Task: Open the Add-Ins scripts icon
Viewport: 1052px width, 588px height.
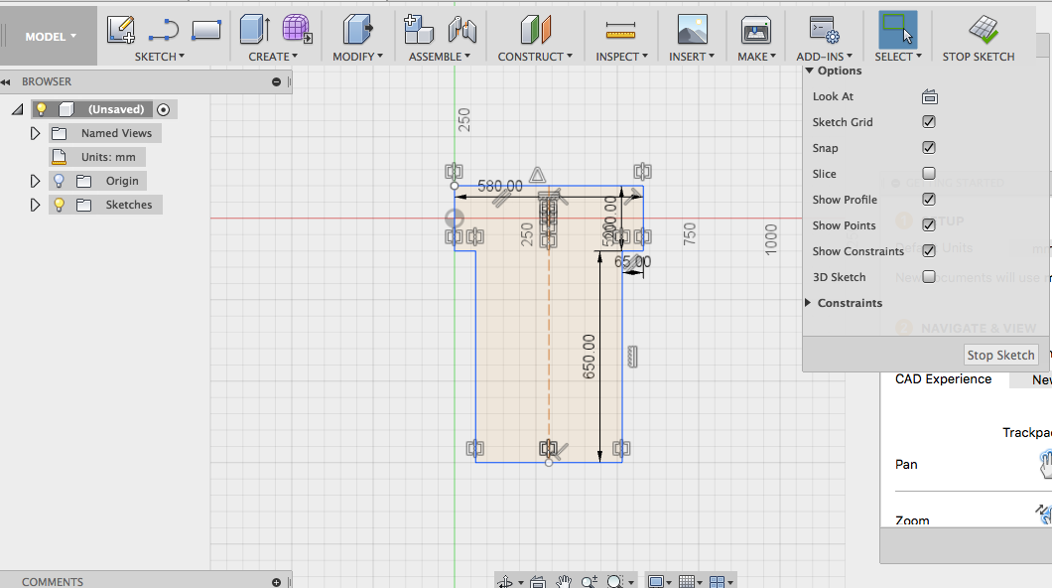Action: pyautogui.click(x=824, y=30)
